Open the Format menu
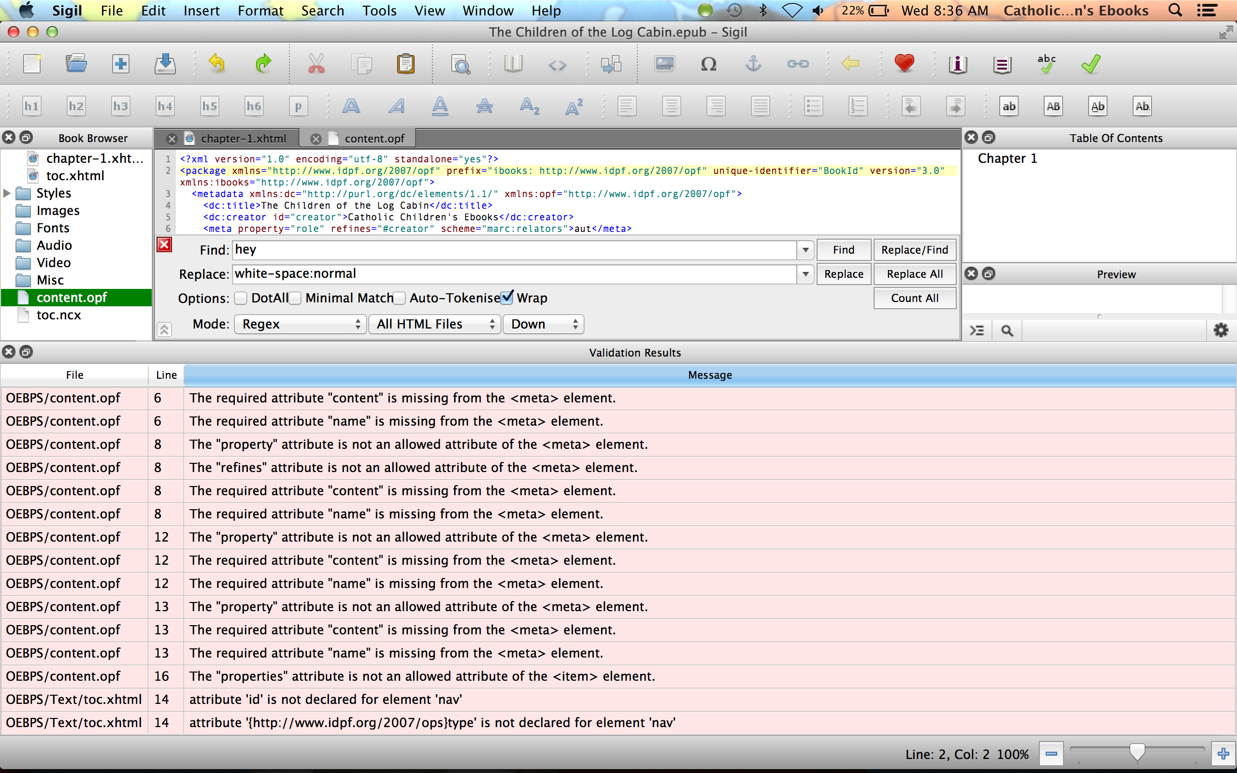 click(x=260, y=11)
